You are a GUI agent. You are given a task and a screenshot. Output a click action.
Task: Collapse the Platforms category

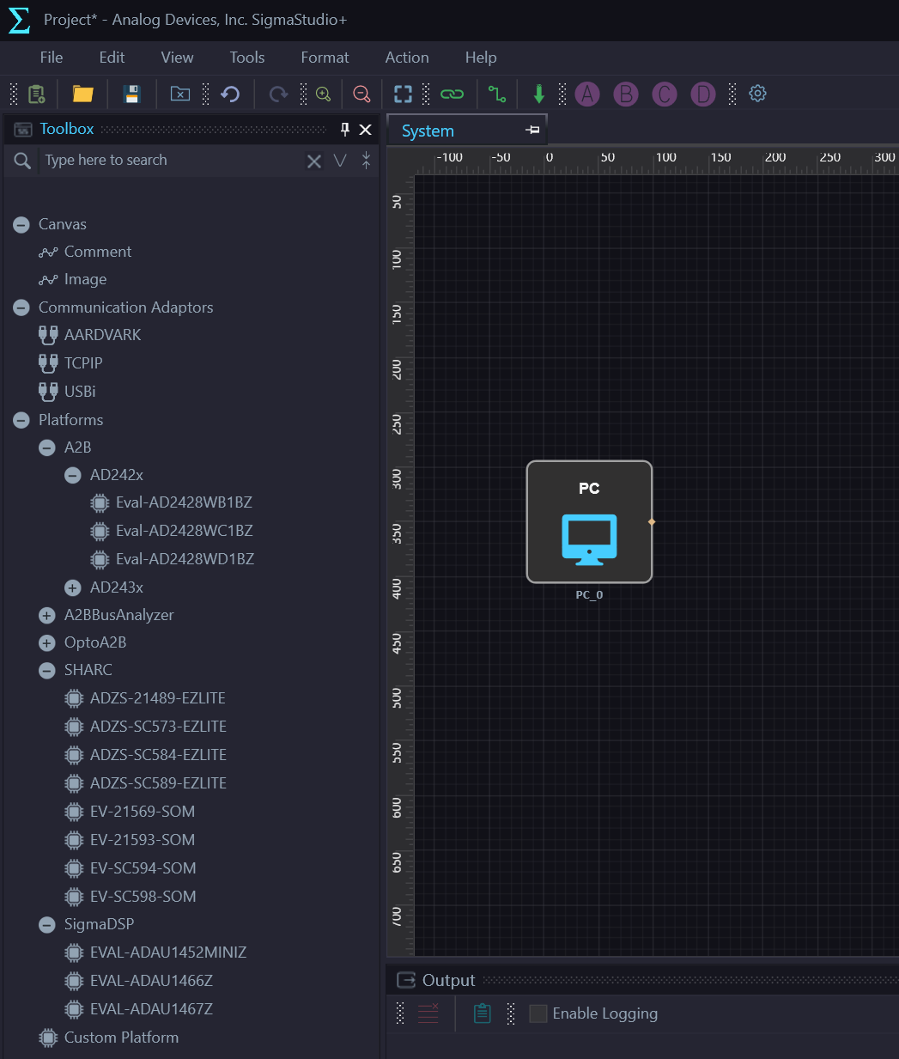[x=21, y=421]
